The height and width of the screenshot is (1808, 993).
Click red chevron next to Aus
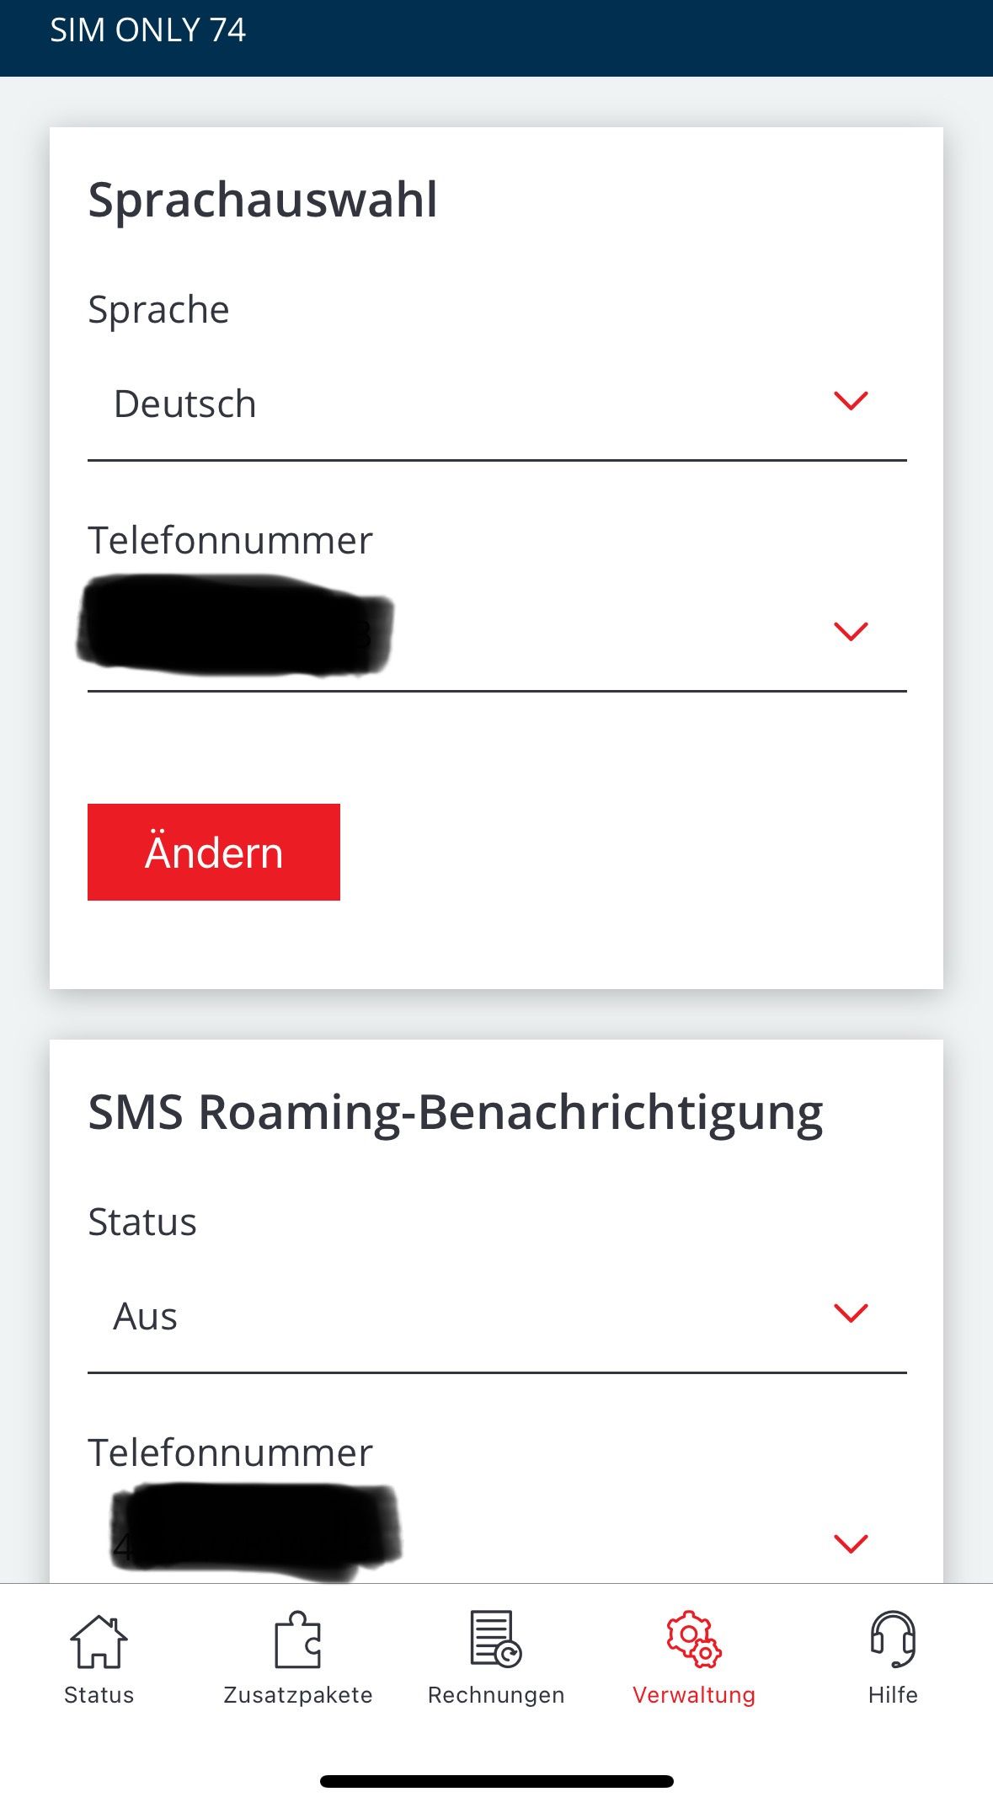(850, 1313)
